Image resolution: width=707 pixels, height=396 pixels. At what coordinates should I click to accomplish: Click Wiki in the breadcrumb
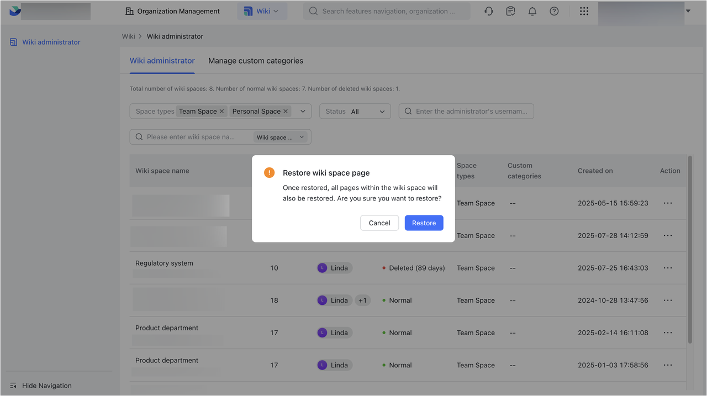(x=129, y=36)
